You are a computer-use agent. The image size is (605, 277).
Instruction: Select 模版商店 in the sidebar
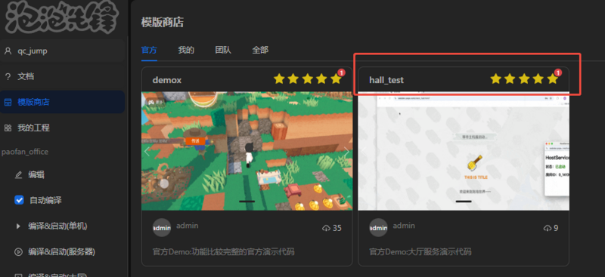[63, 102]
